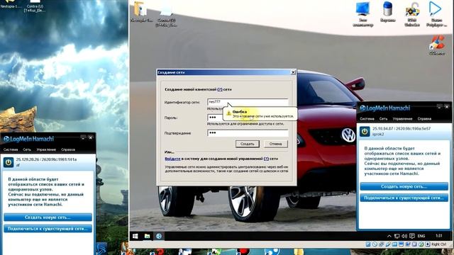454x255 pixels.
Task: Click VirtualBox USB devices status icon
Action: [388, 244]
